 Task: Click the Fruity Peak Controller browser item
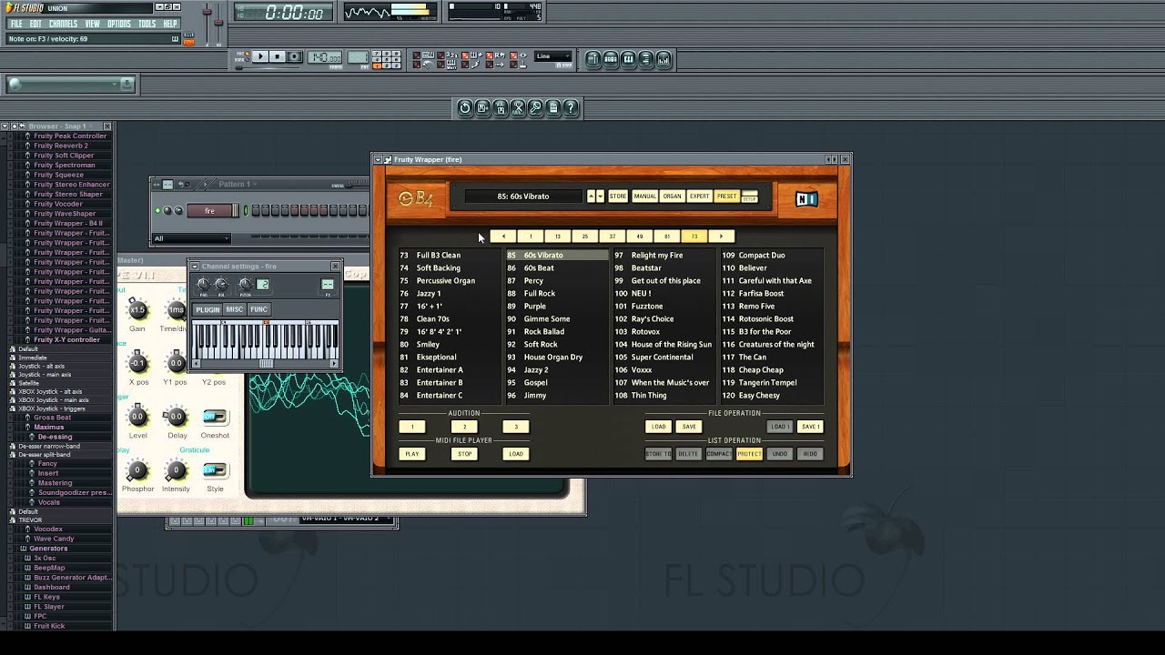(x=70, y=136)
